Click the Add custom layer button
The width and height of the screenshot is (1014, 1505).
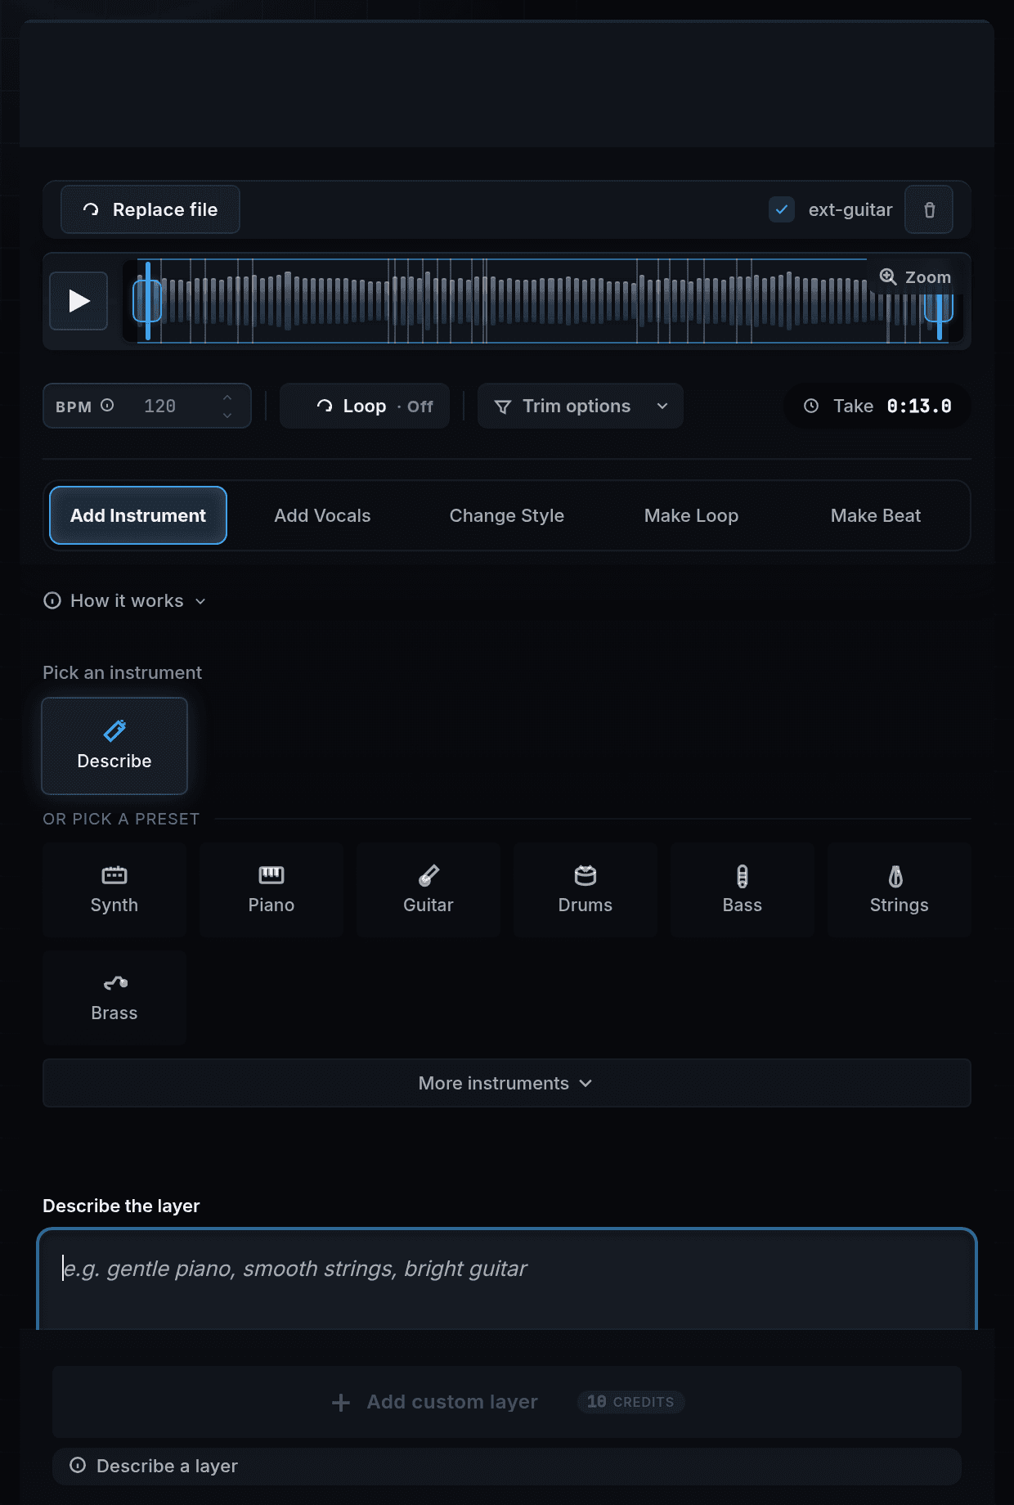[x=507, y=1402]
